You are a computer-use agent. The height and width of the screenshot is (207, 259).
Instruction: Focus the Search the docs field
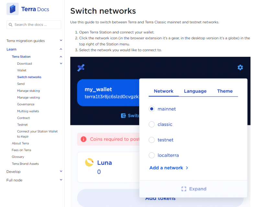pyautogui.click(x=34, y=25)
